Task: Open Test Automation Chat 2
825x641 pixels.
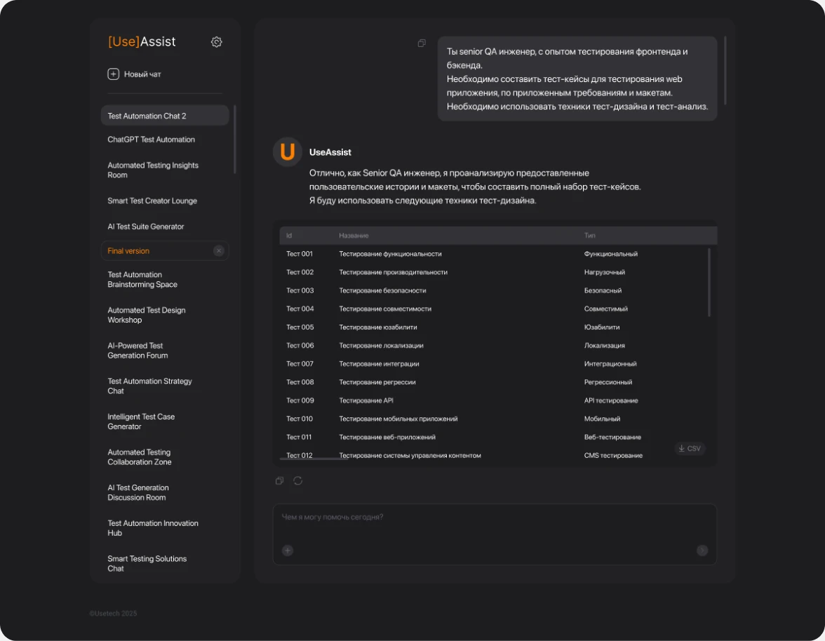Action: point(165,116)
